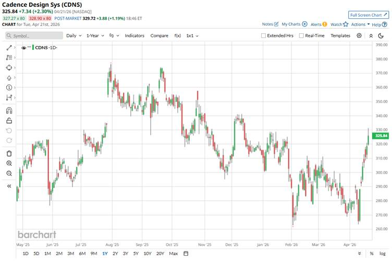
Task: Open the Templates menu
Action: point(340,36)
